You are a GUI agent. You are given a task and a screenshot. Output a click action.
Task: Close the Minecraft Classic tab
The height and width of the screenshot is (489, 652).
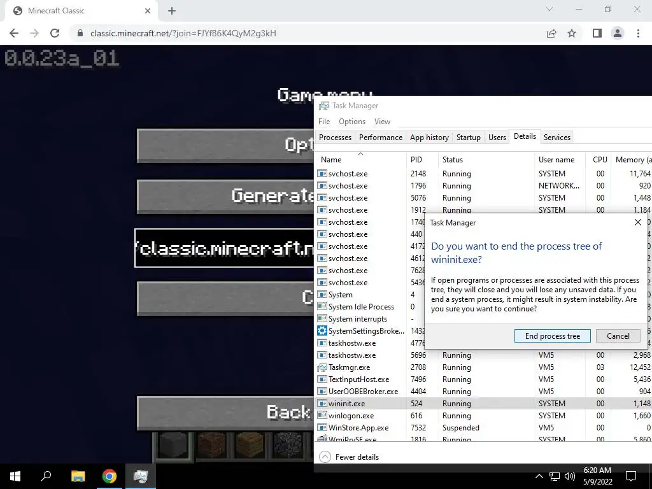(x=148, y=11)
